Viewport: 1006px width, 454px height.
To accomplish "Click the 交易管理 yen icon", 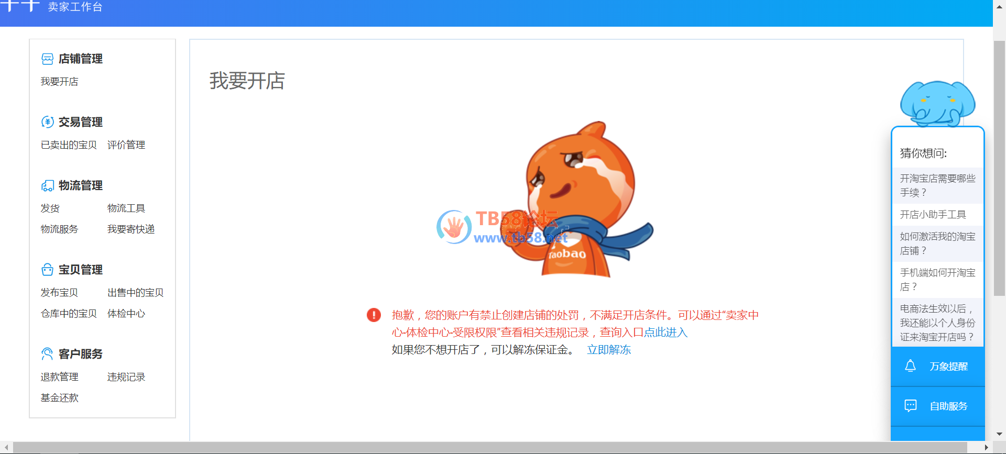I will click(x=47, y=122).
